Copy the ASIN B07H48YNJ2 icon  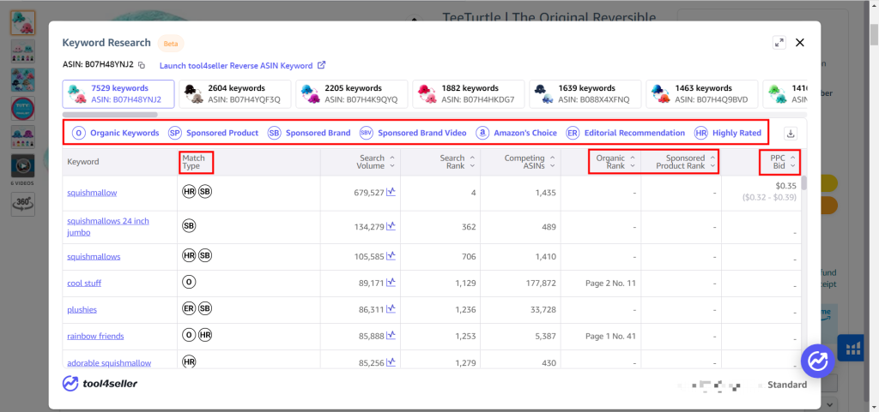[x=142, y=65]
